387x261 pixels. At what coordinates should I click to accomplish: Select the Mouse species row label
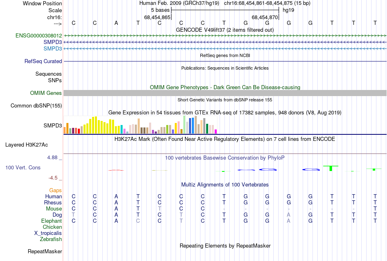click(54, 209)
